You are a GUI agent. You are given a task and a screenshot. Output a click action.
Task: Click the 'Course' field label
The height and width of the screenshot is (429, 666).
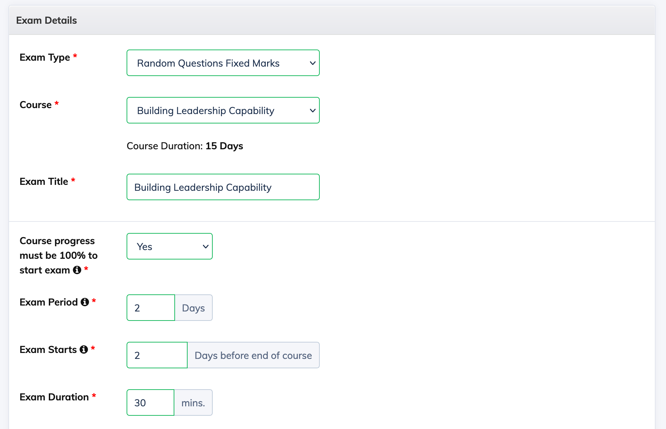(36, 105)
